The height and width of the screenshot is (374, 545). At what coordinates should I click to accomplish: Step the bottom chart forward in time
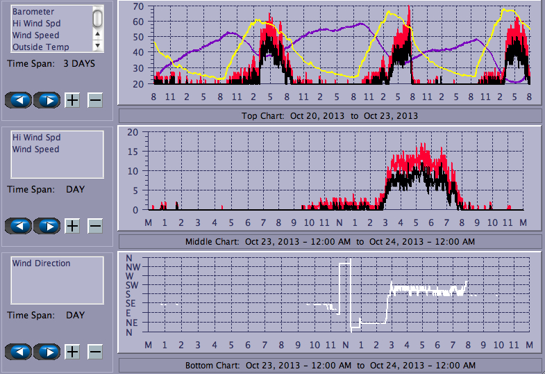click(x=47, y=351)
